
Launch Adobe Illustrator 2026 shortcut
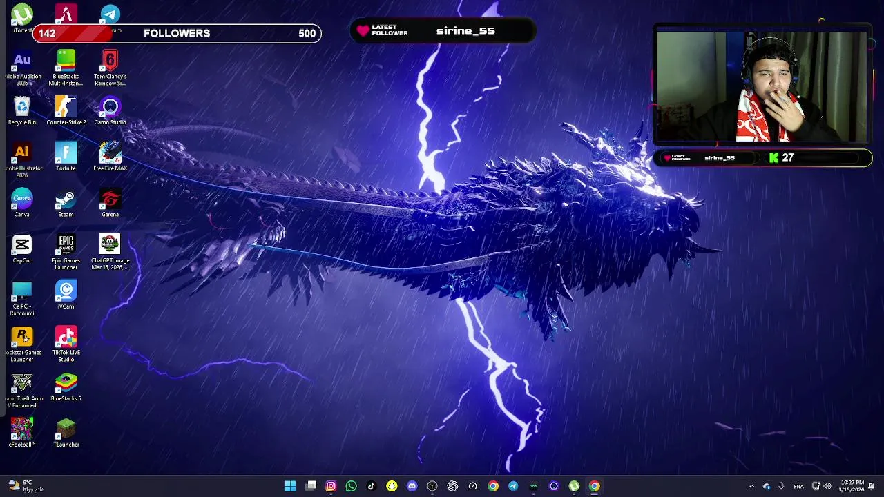[22, 161]
